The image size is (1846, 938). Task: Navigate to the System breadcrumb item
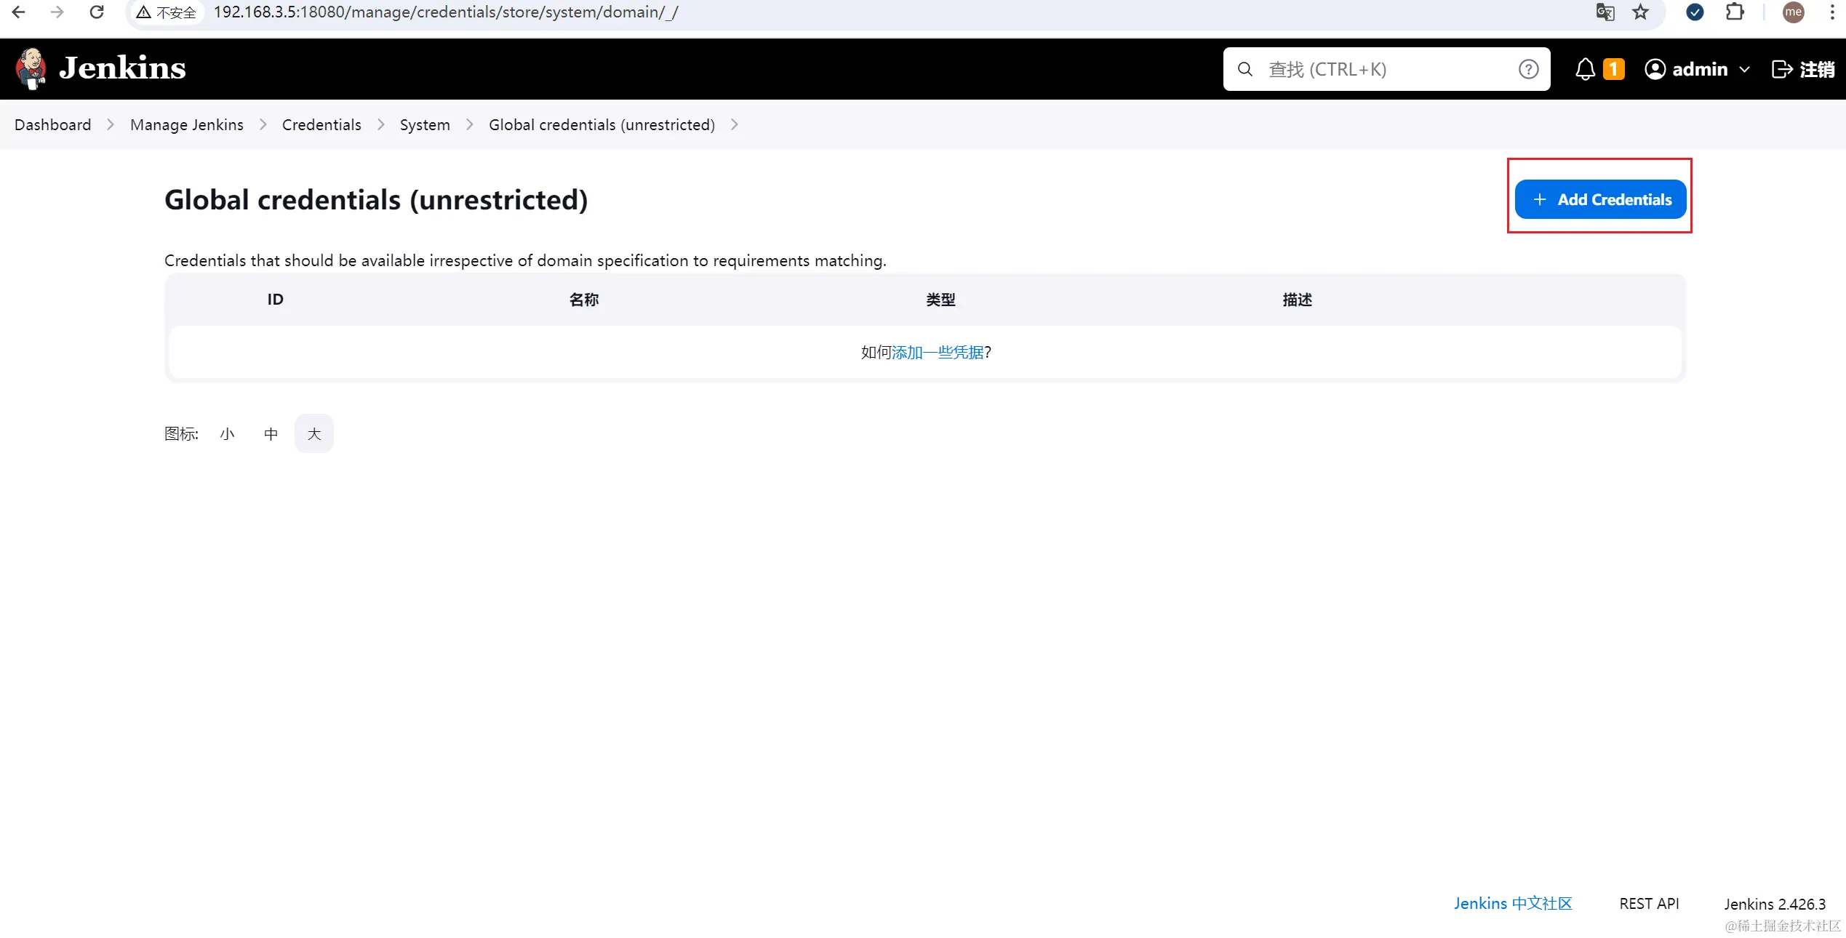coord(425,124)
